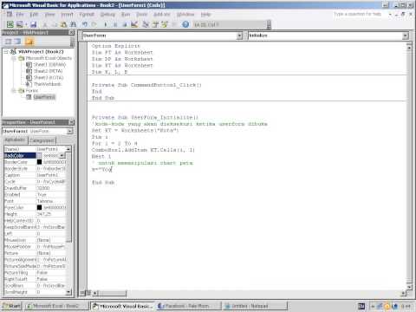Run the Sub with the play icon
Viewport: 416px width, 312px height.
pyautogui.click(x=106, y=24)
